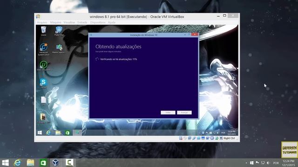This screenshot has height=167, width=298.
Task: Select the Camtasia icon on host taskbar
Action: point(69,163)
